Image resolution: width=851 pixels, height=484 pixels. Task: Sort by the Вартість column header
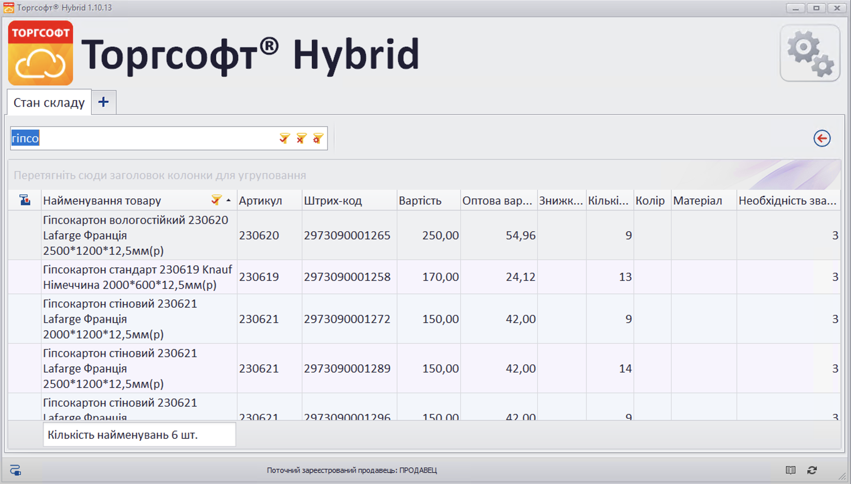tap(420, 200)
